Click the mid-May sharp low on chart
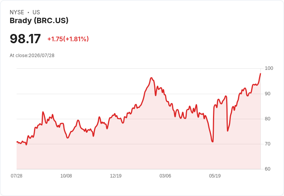Image resolution: width=284 pixels, height=196 pixels. click(213, 142)
